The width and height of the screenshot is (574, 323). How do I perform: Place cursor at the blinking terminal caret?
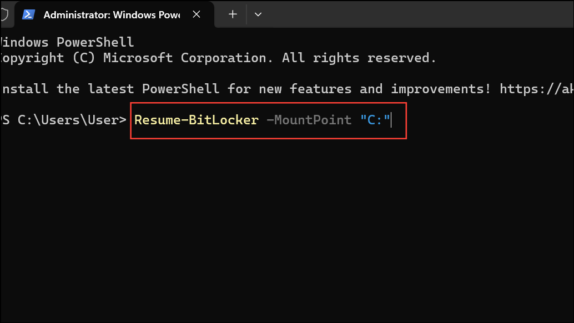390,119
